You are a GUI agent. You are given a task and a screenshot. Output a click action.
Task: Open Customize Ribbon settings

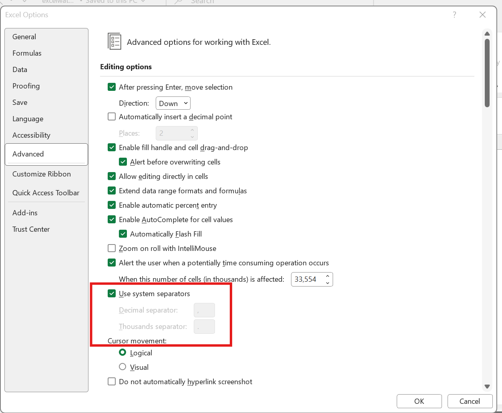46,174
